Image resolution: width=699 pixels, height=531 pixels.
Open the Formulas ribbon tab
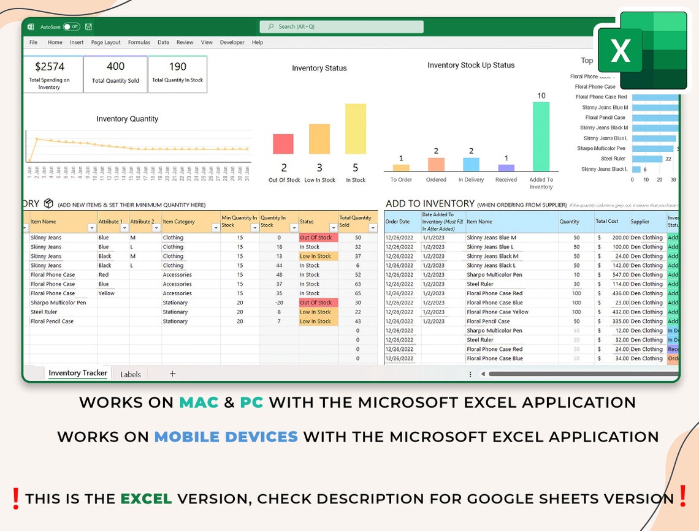[139, 42]
